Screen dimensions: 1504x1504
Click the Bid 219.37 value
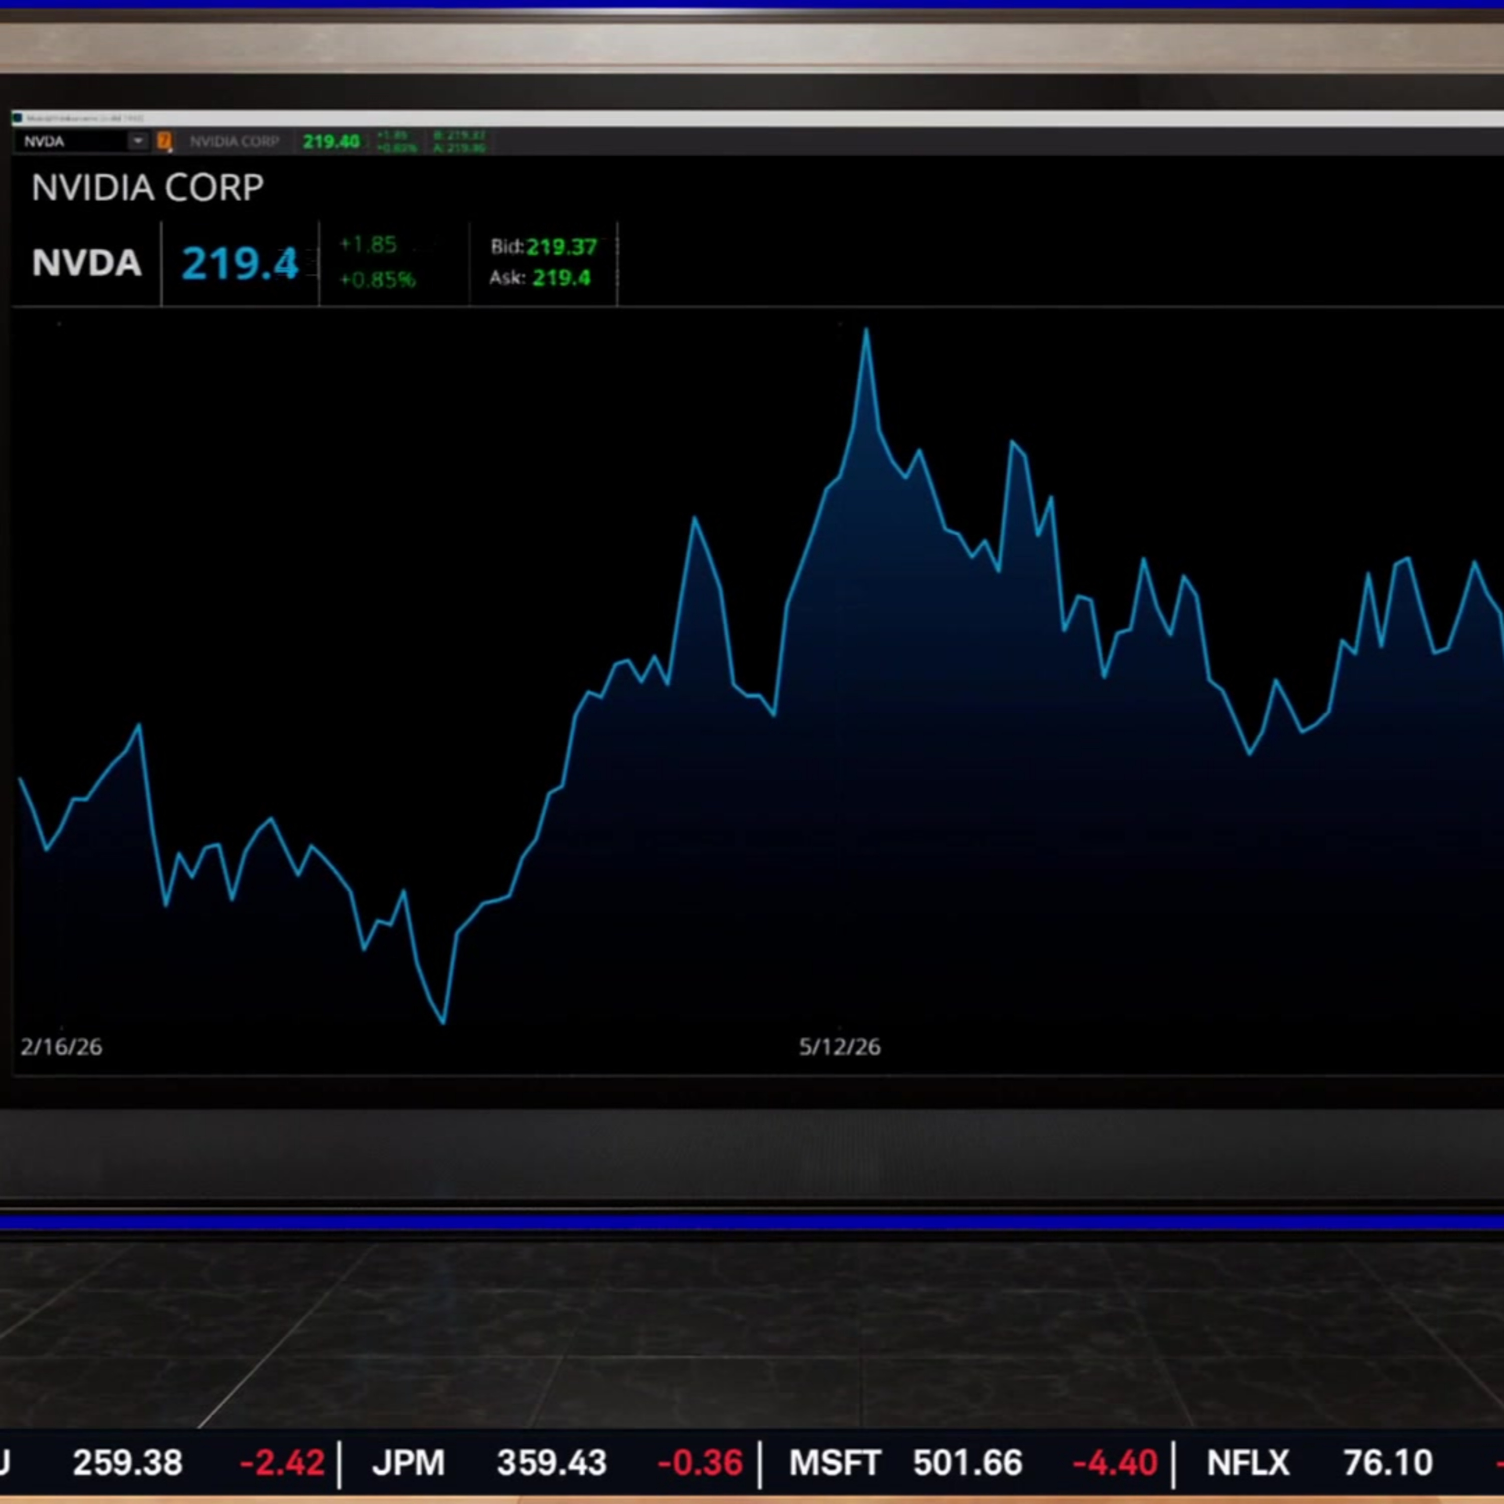click(561, 247)
